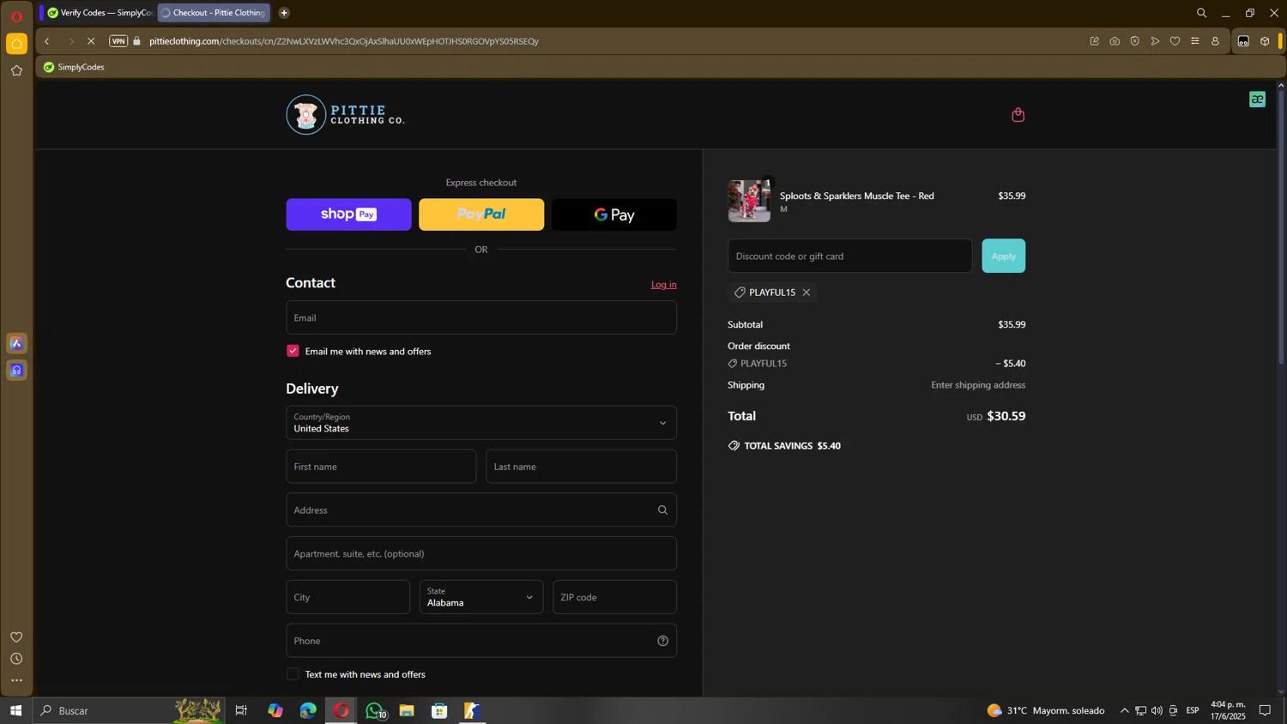Open Microsoft Edge from taskbar
This screenshot has height=724, width=1287.
308,710
